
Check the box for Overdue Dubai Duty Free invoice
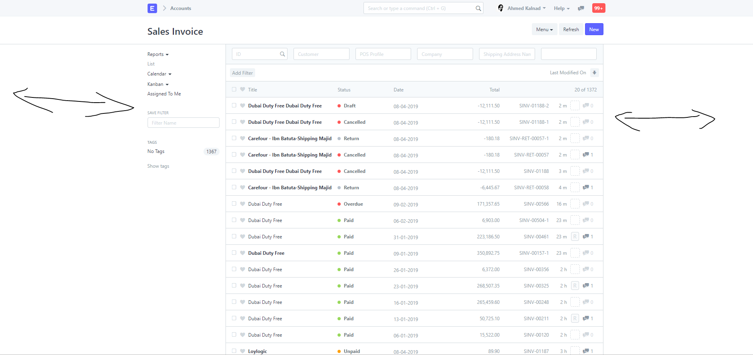click(234, 204)
